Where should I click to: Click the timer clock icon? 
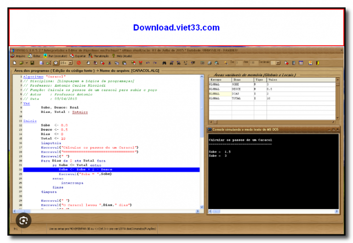(x=56, y=62)
